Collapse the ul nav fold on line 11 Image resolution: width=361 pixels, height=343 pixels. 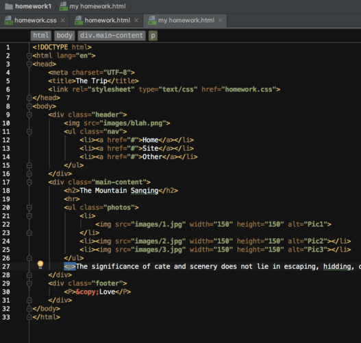pos(29,132)
